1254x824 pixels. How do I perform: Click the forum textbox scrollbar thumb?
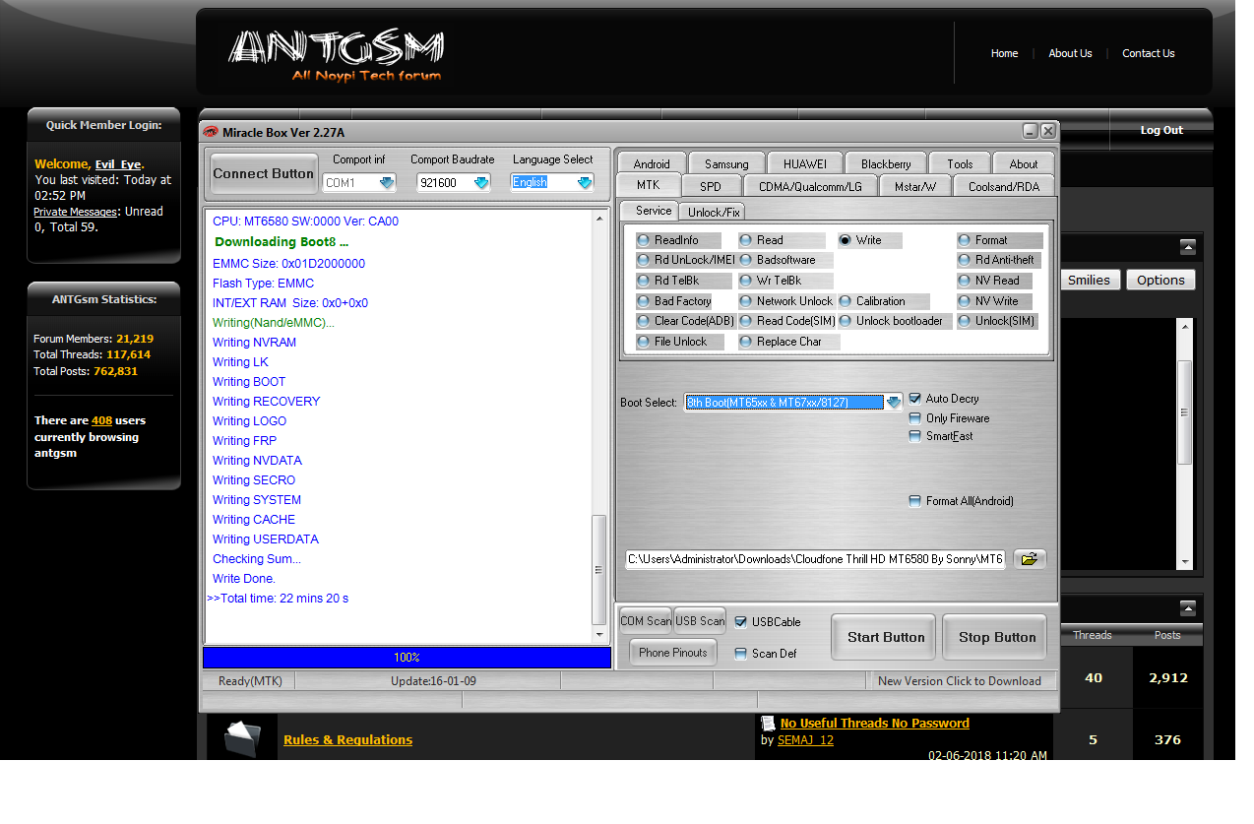[1185, 412]
